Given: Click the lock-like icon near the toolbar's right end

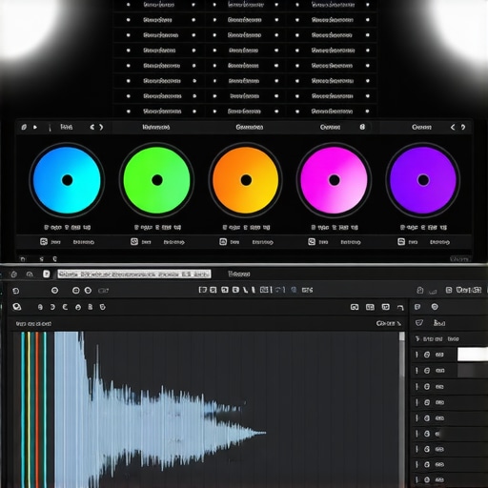Looking at the screenshot, I should click(420, 290).
